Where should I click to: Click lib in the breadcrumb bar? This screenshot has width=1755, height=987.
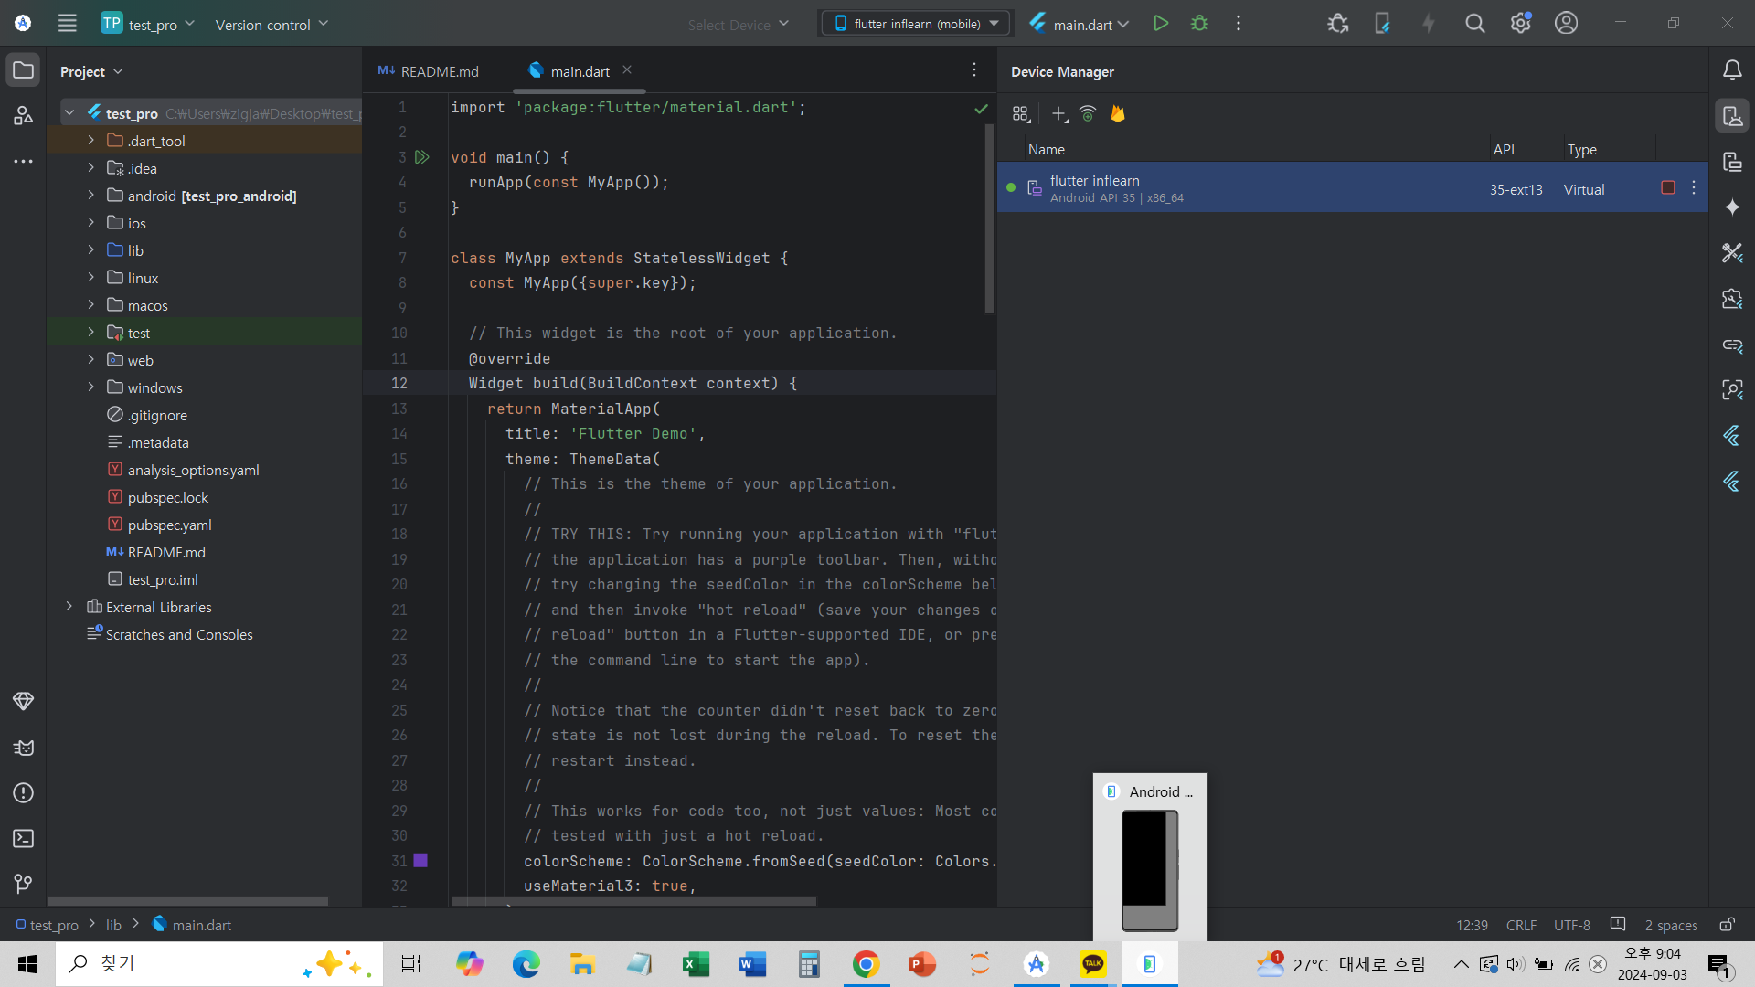(x=113, y=925)
